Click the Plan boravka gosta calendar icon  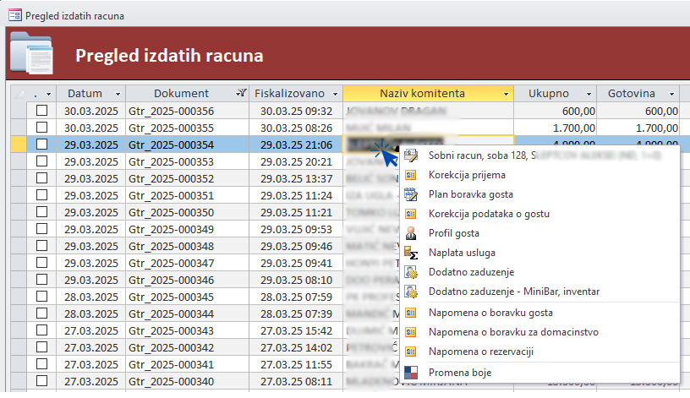pyautogui.click(x=412, y=194)
